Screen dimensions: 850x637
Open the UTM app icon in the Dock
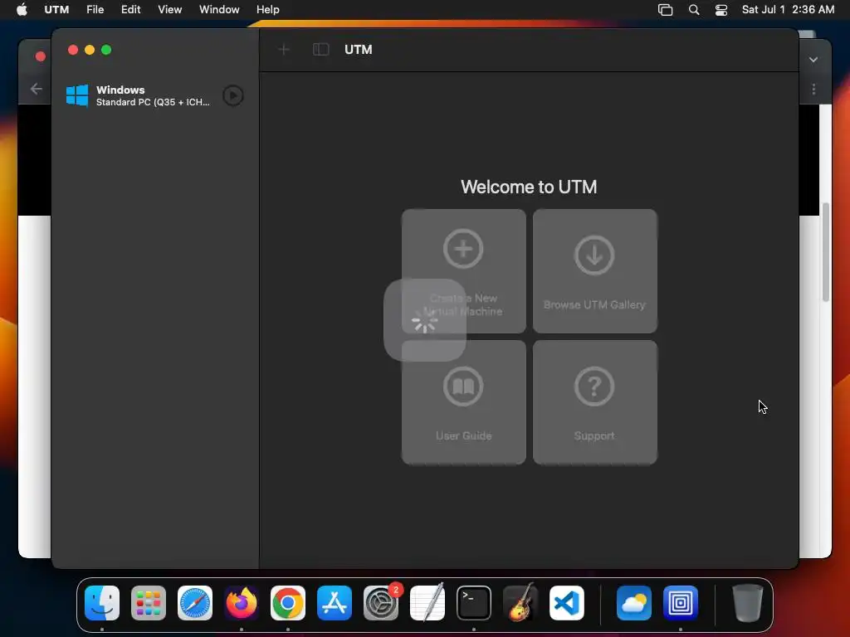pos(681,603)
